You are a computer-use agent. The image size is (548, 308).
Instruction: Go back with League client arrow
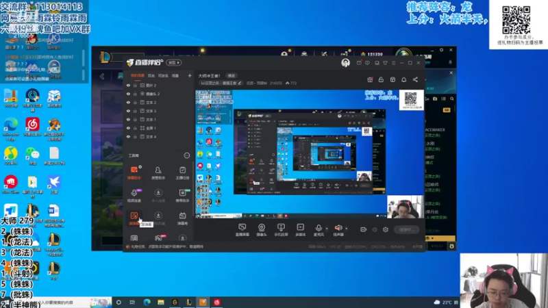[x=102, y=77]
